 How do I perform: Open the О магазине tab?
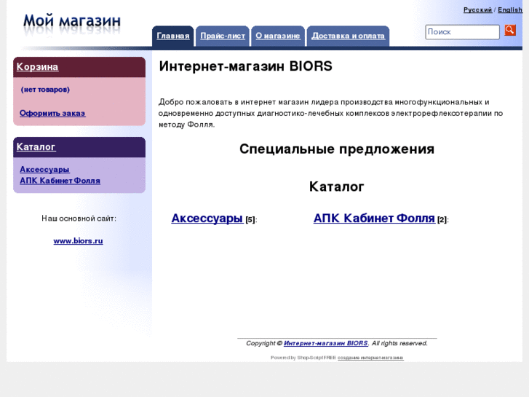tap(278, 36)
